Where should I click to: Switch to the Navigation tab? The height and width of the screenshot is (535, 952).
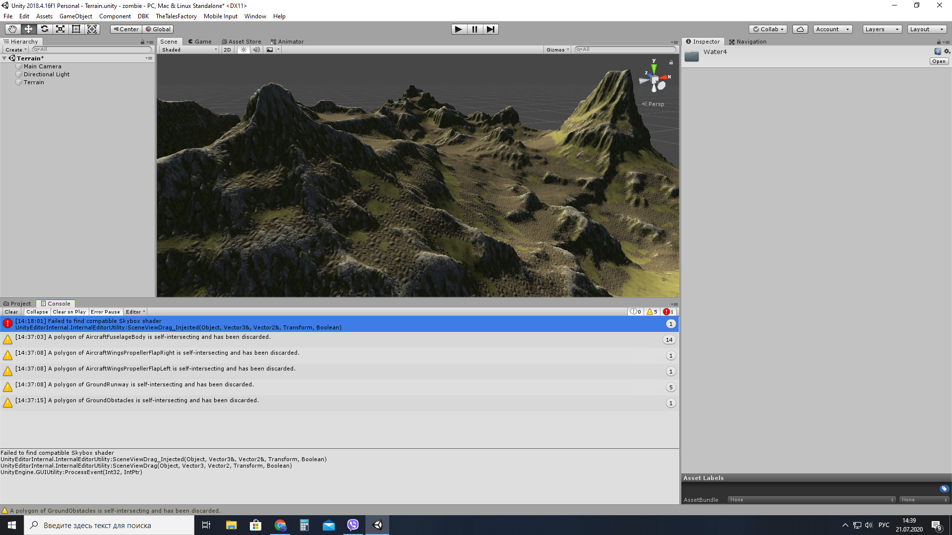[748, 42]
